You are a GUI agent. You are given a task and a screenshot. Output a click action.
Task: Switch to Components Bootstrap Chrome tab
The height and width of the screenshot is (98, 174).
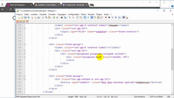[x=75, y=5]
